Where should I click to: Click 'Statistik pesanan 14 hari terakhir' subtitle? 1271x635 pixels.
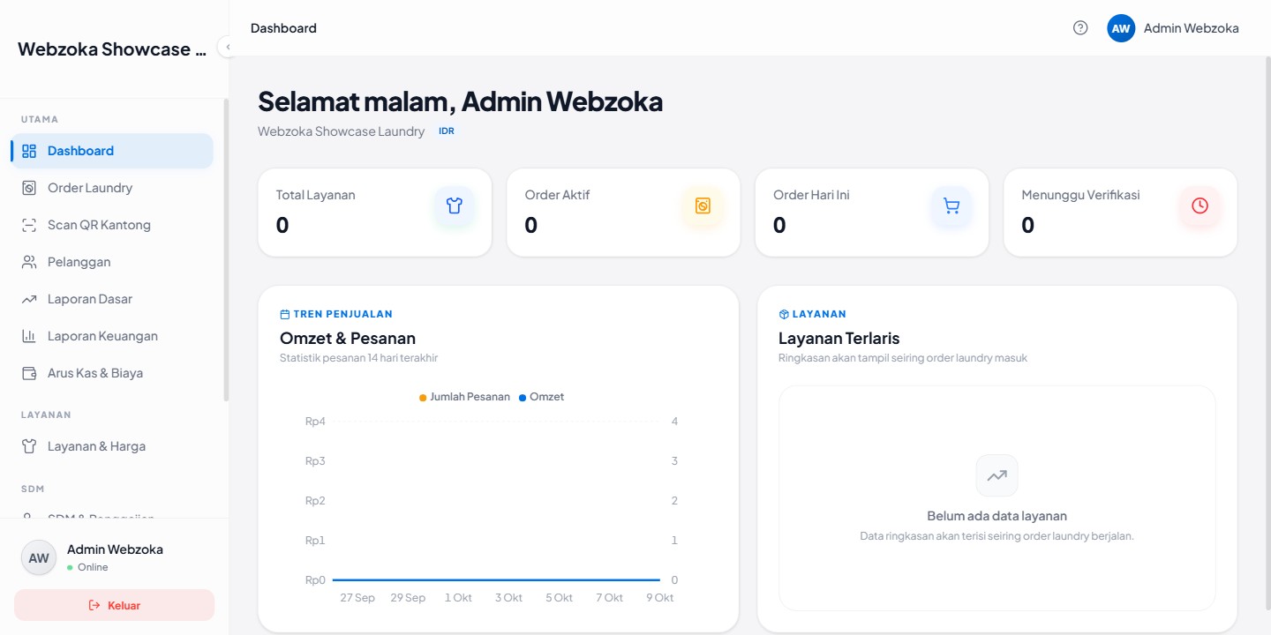point(358,358)
